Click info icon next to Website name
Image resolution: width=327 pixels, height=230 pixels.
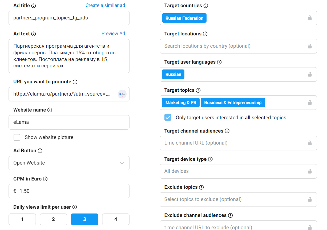pos(50,110)
